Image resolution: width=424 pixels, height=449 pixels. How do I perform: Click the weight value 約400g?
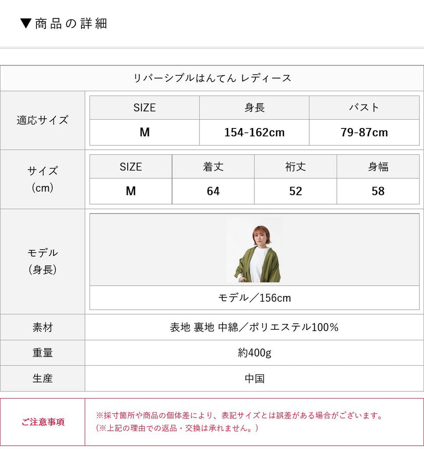(x=254, y=353)
